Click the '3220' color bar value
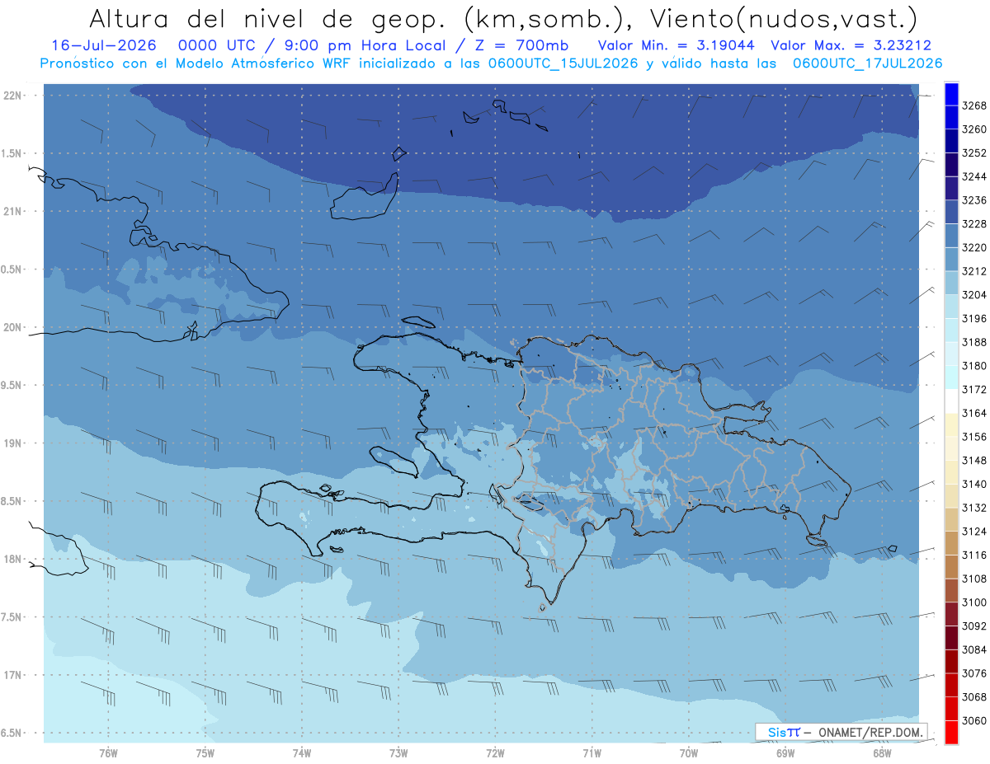 (x=974, y=247)
